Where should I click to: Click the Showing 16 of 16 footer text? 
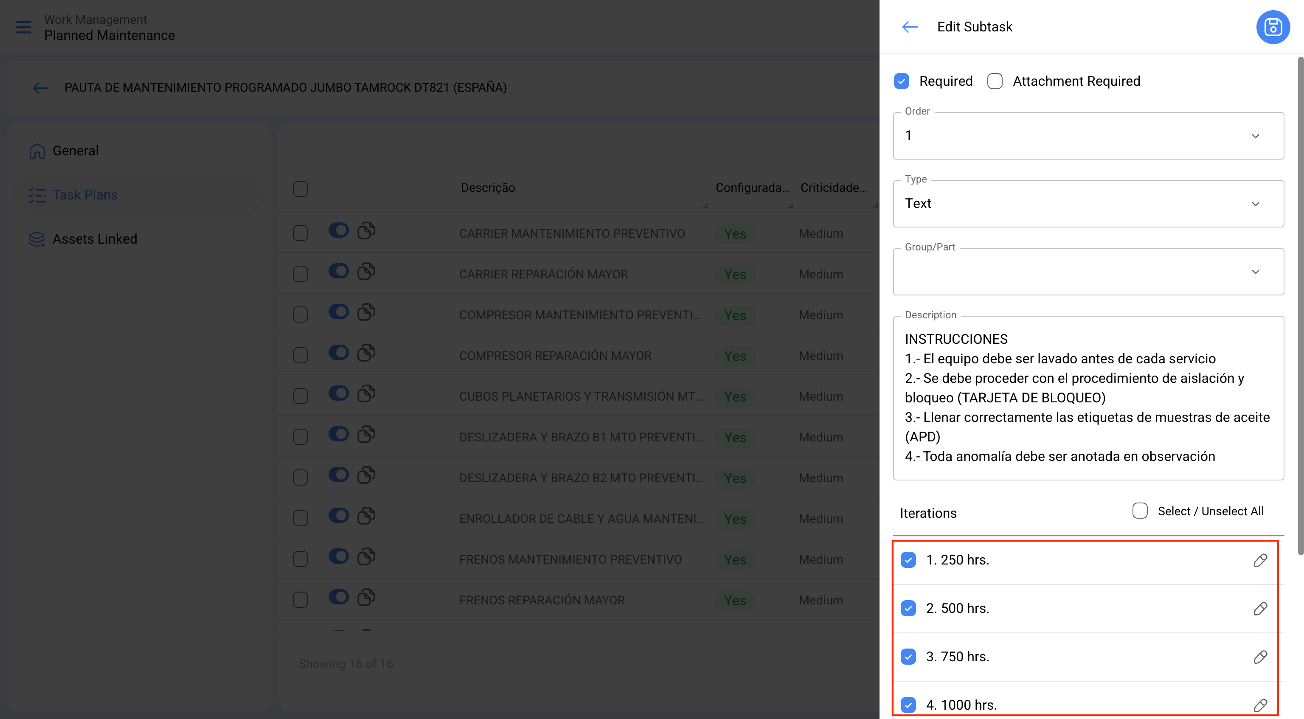pos(346,664)
